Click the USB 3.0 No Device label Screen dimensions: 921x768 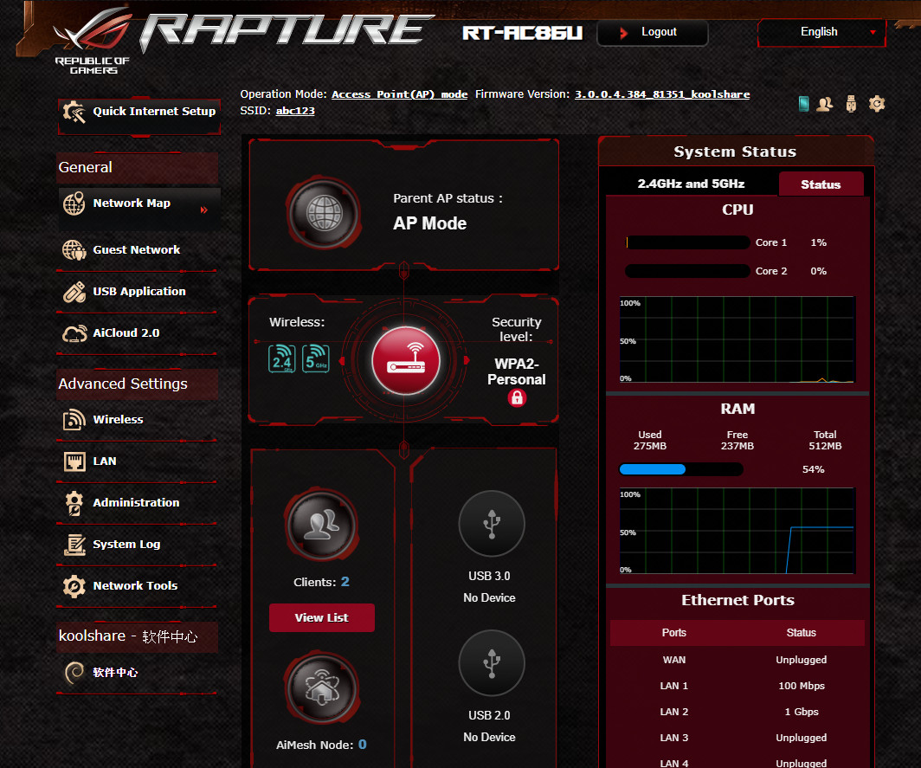tap(489, 597)
